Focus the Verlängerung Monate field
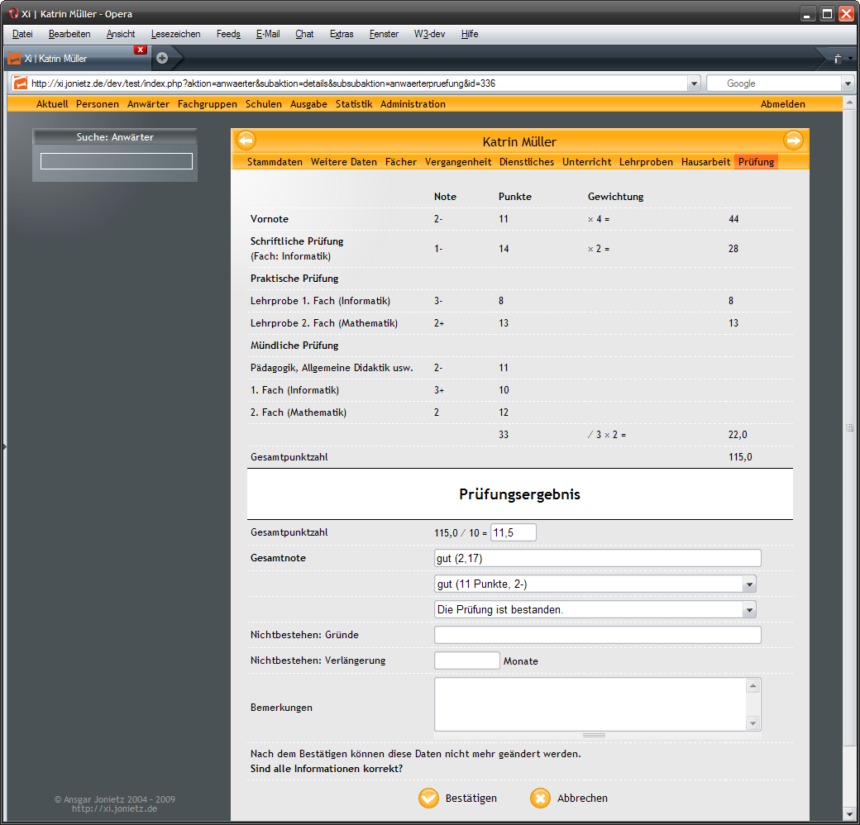Screen dimensions: 860x825 pos(466,660)
